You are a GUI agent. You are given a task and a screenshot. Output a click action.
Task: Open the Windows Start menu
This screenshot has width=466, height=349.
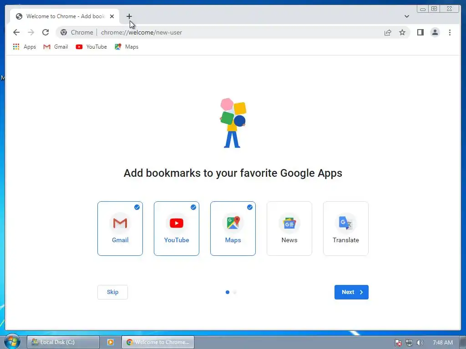[12, 341]
